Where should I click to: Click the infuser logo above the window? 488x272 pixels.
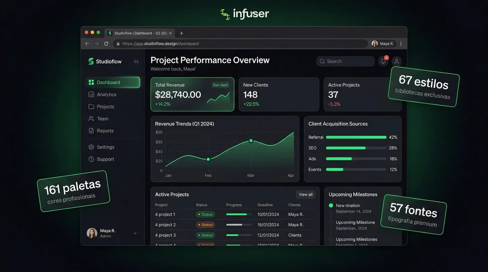tap(245, 14)
